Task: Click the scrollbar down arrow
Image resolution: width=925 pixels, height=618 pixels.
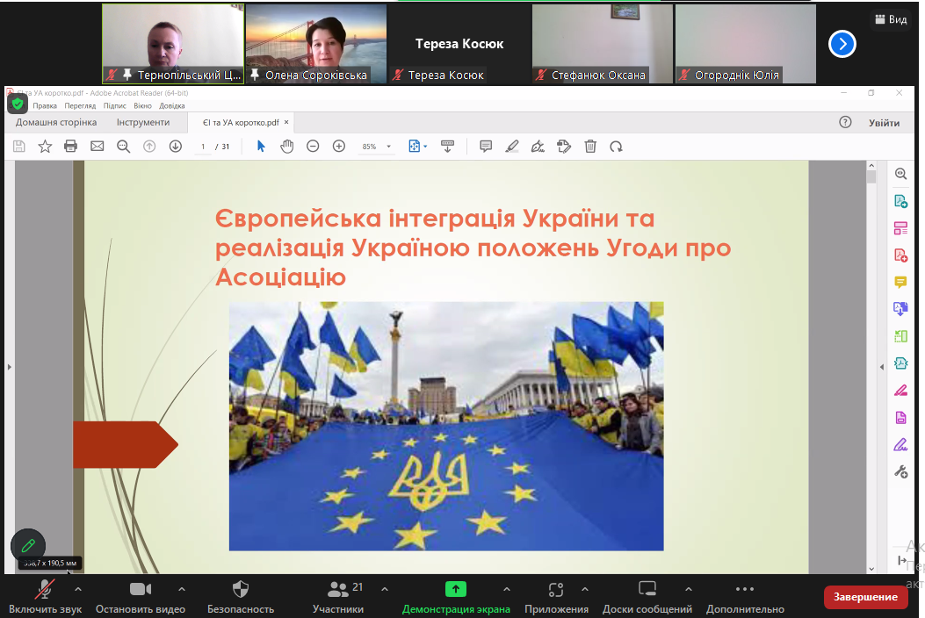Action: [x=872, y=569]
